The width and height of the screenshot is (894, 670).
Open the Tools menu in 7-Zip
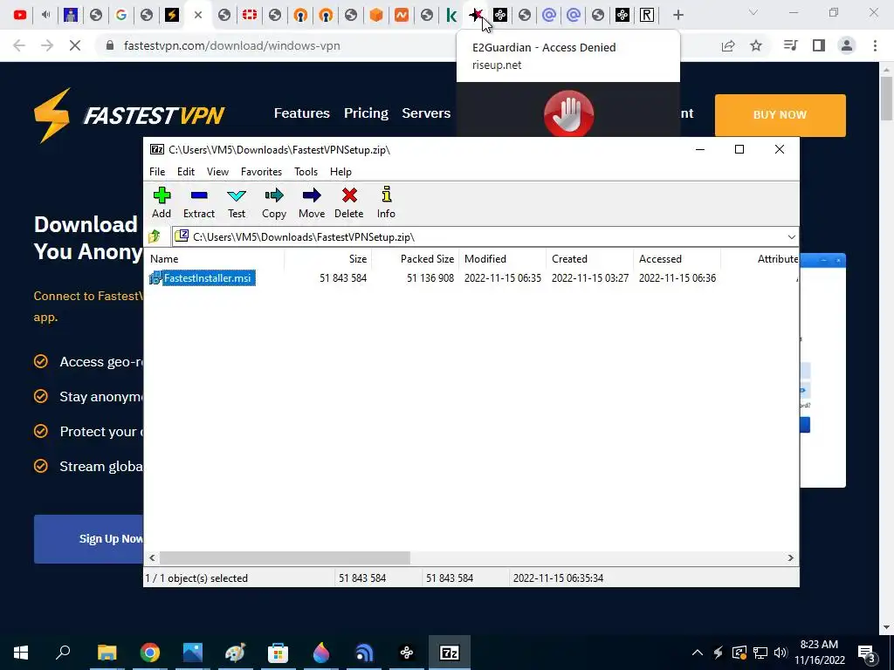pyautogui.click(x=306, y=172)
